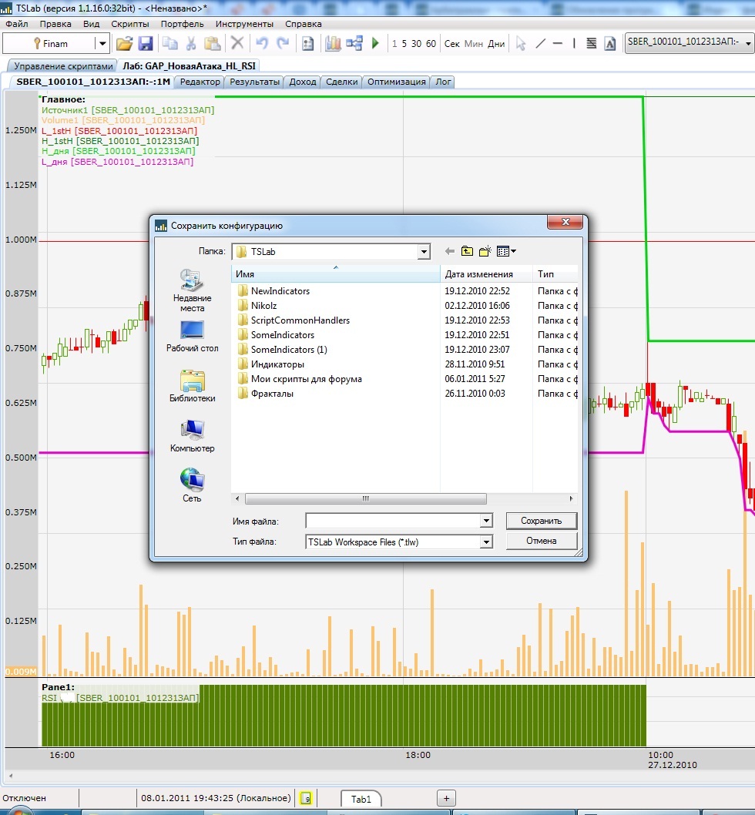Click the green run script play icon
755x815 pixels.
click(375, 44)
